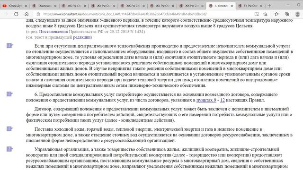Image resolution: width=303 pixels, height=170 pixels.
Task: Click the text 'инженерно-технического обеспечения'
Action: (x=167, y=85)
